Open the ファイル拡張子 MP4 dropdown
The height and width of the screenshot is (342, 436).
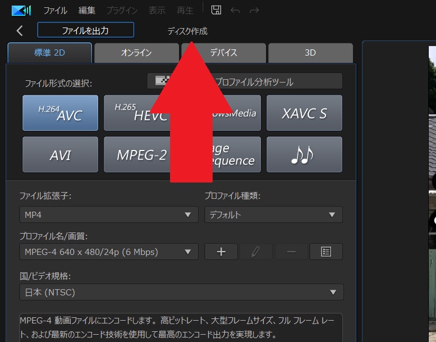coord(109,215)
